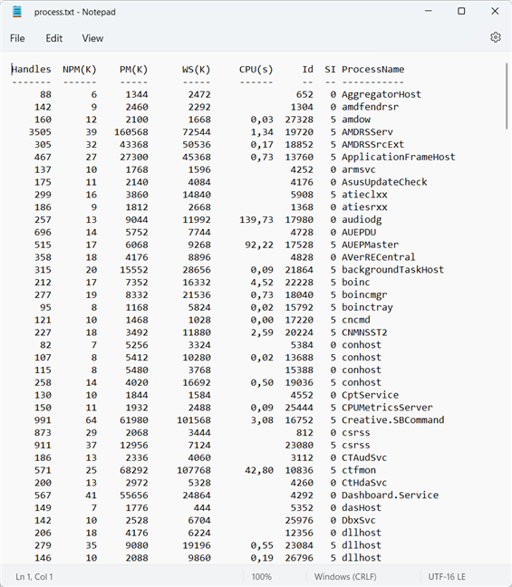This screenshot has width=512, height=587.
Task: Click the CPUMetricsServer process name
Action: pyautogui.click(x=387, y=408)
